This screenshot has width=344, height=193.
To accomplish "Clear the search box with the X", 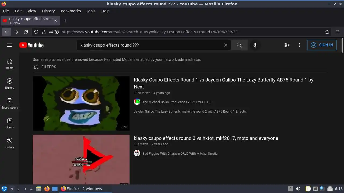I will pos(226,45).
